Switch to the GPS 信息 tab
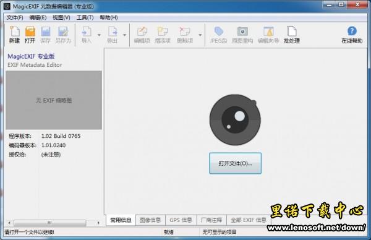The width and height of the screenshot is (371, 240). 181,220
